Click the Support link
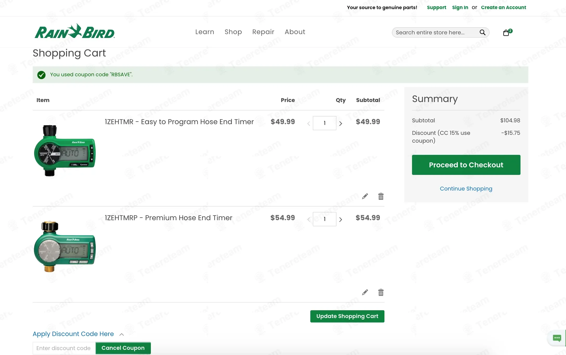The image size is (566, 355). 436,7
